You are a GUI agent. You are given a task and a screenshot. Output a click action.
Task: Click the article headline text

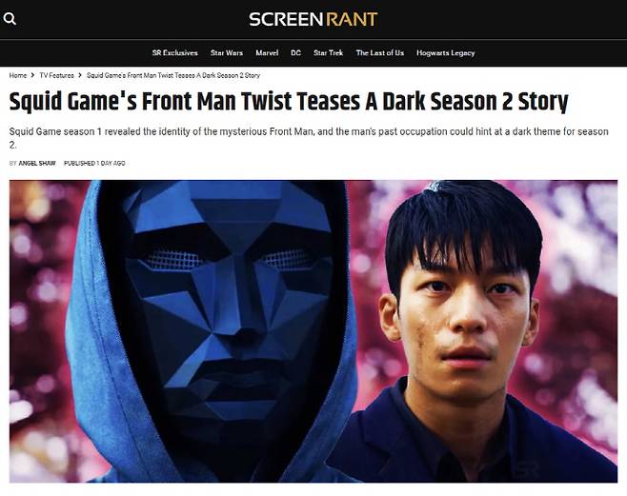289,102
